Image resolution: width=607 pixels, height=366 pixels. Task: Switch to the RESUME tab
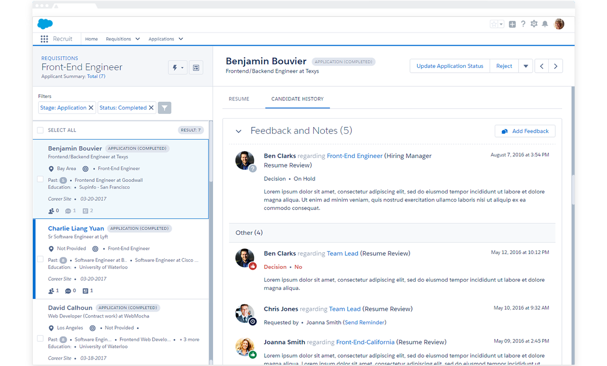point(239,99)
